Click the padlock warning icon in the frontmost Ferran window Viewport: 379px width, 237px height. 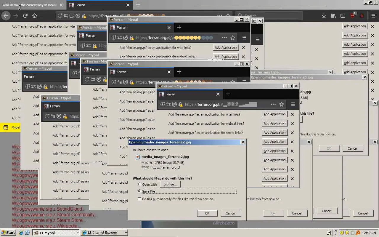pyautogui.click(x=180, y=104)
